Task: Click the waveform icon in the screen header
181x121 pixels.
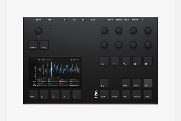Action: pyautogui.click(x=39, y=60)
